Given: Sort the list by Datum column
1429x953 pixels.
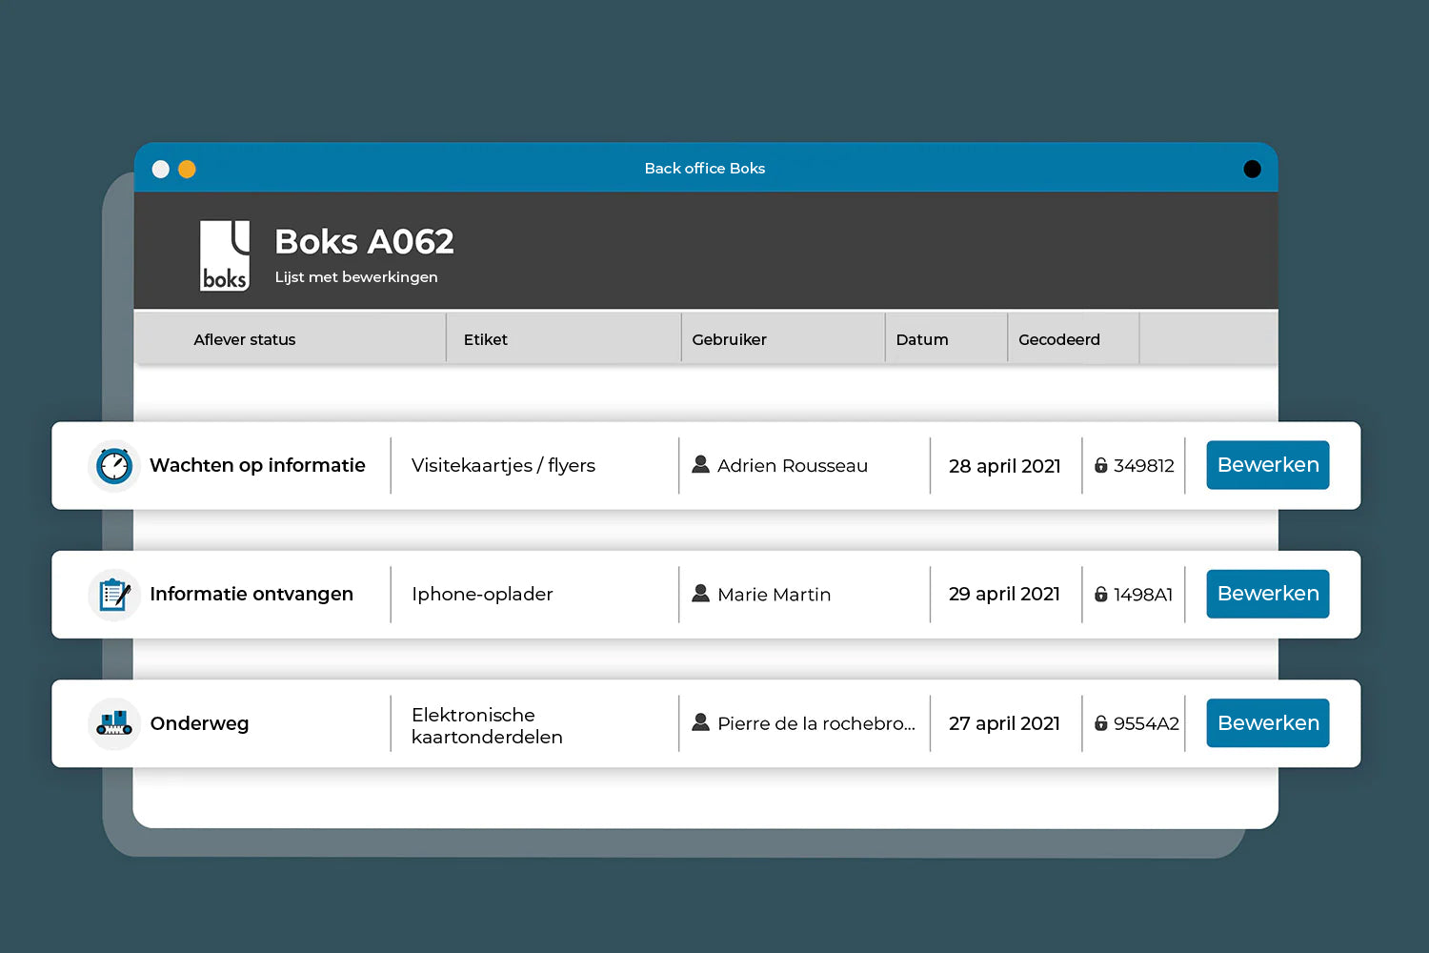Looking at the screenshot, I should coord(921,339).
